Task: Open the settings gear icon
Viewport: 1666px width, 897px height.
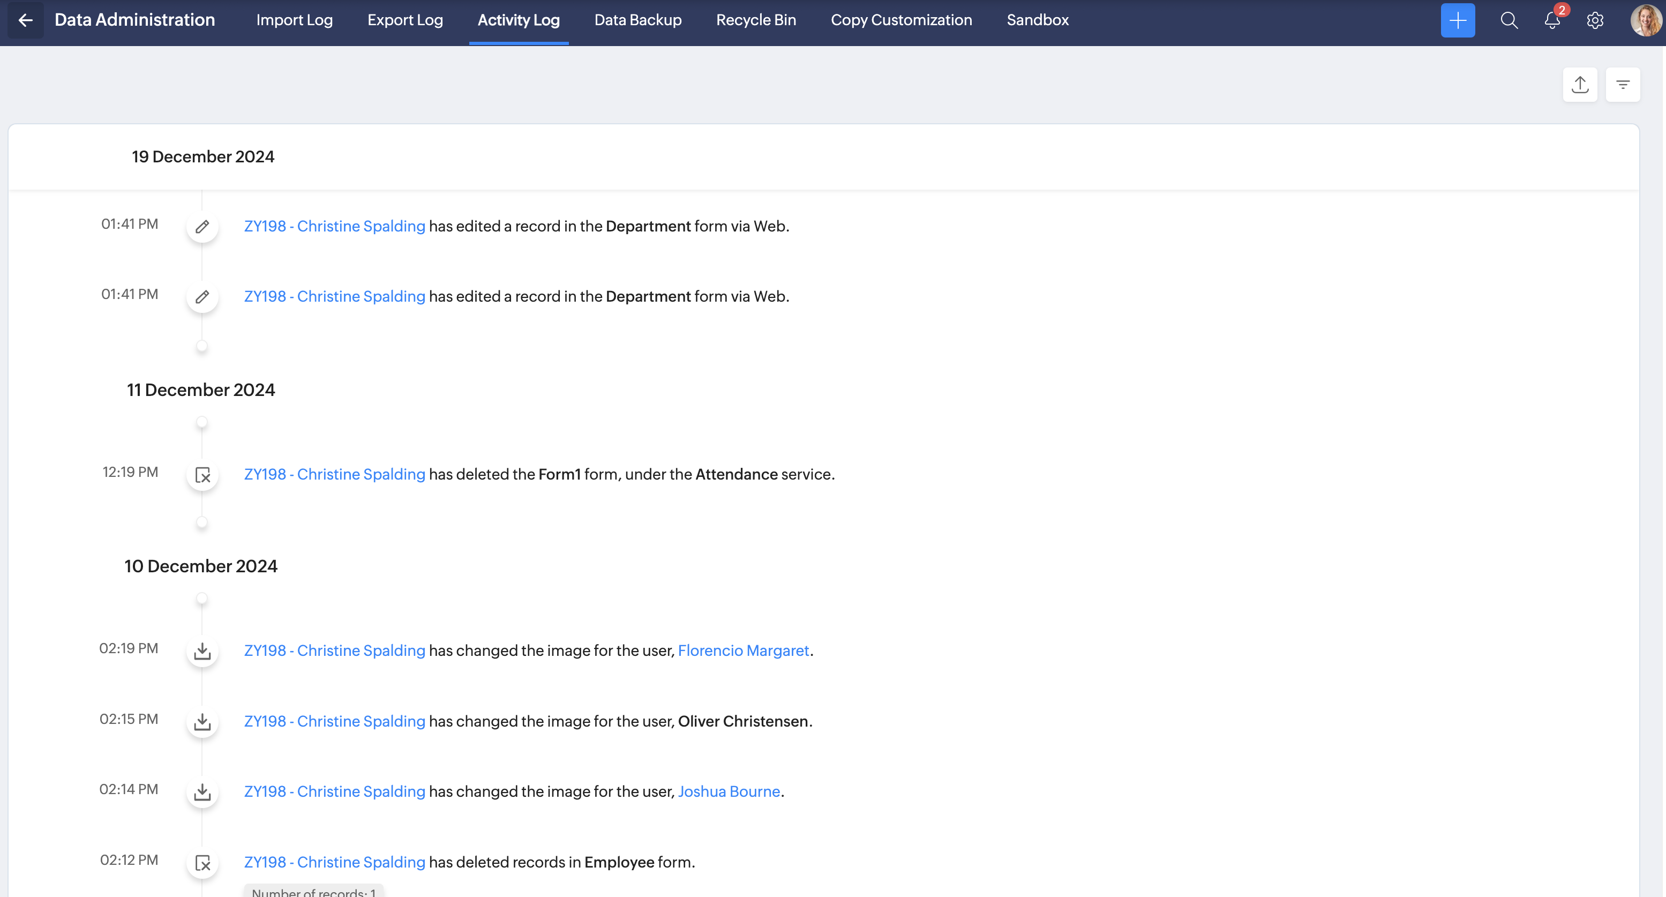Action: coord(1595,20)
